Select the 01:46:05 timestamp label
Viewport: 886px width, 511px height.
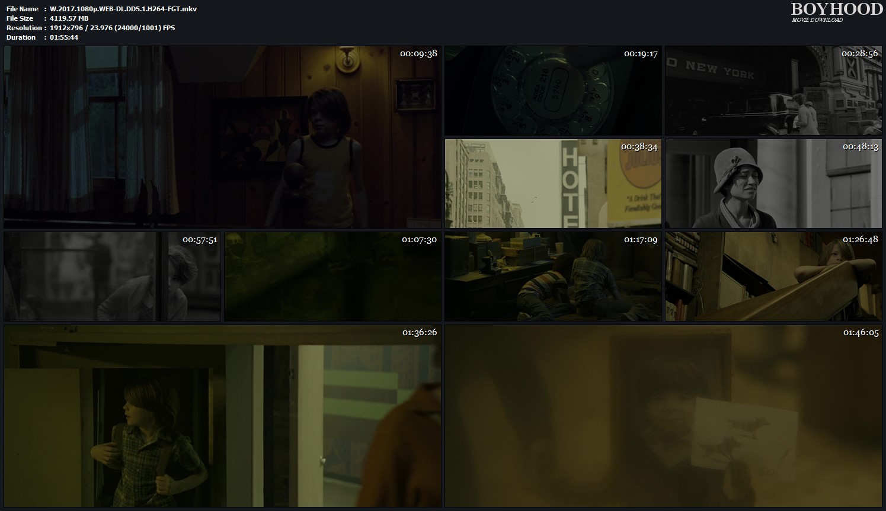[x=861, y=333]
